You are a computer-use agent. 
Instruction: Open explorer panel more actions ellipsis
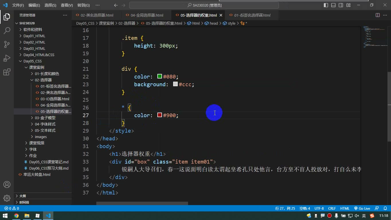[x=65, y=15]
